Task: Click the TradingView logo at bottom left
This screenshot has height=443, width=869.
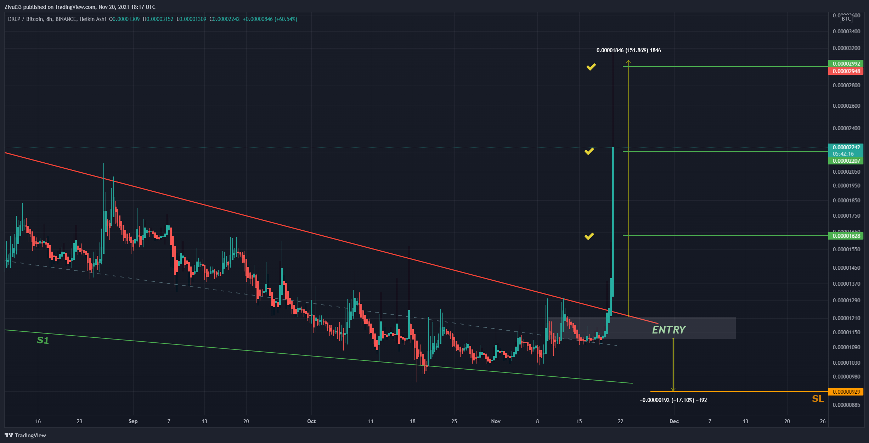Action: tap(25, 435)
